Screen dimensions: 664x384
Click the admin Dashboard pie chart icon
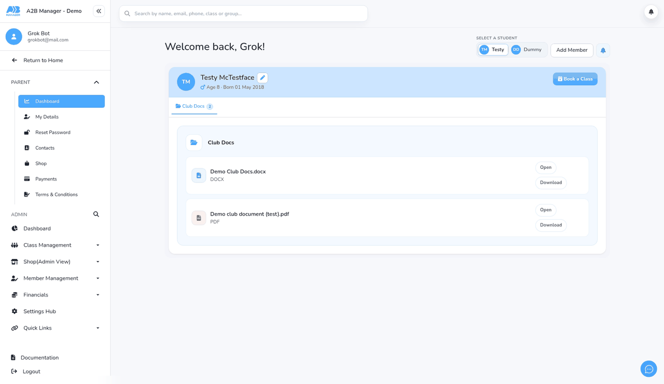(x=15, y=229)
